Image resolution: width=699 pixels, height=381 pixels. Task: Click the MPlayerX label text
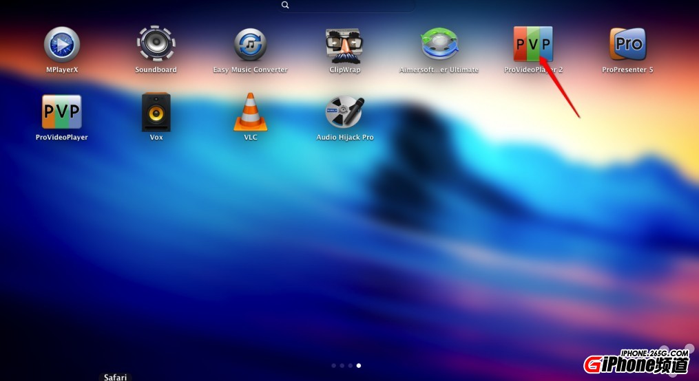(62, 70)
